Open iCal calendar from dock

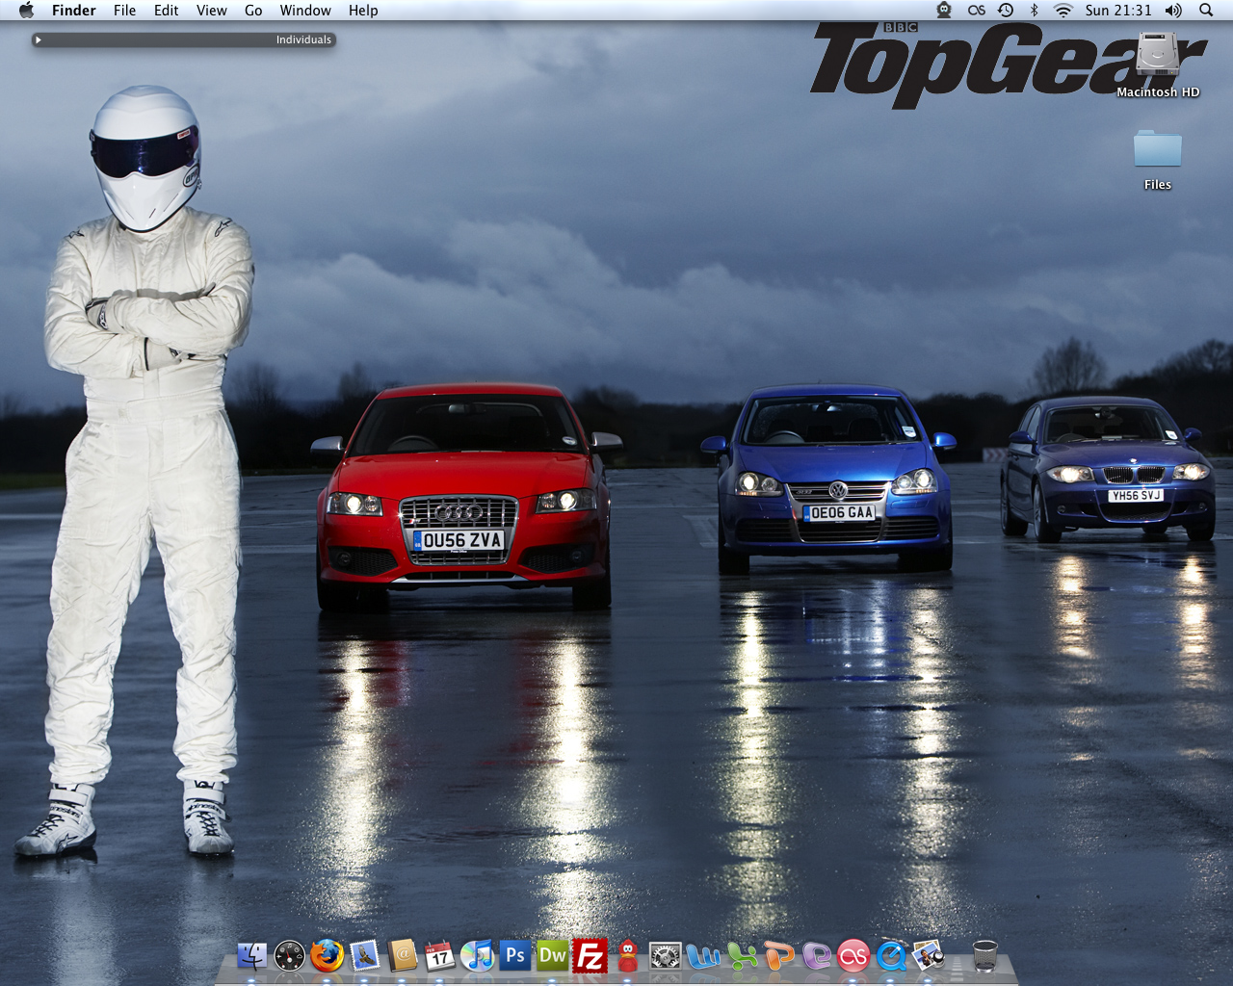(x=440, y=955)
